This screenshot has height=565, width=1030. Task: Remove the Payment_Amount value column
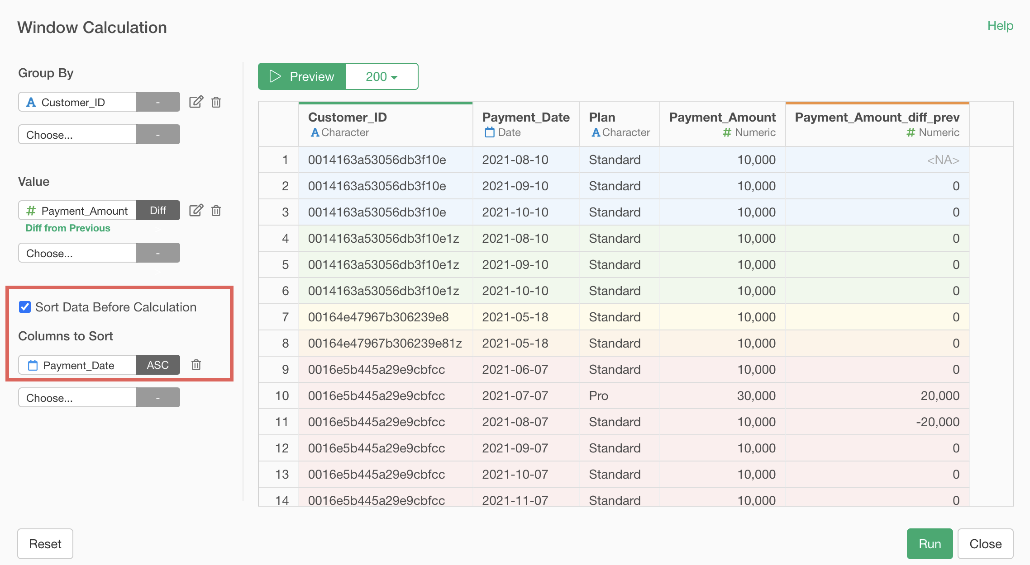pos(216,210)
